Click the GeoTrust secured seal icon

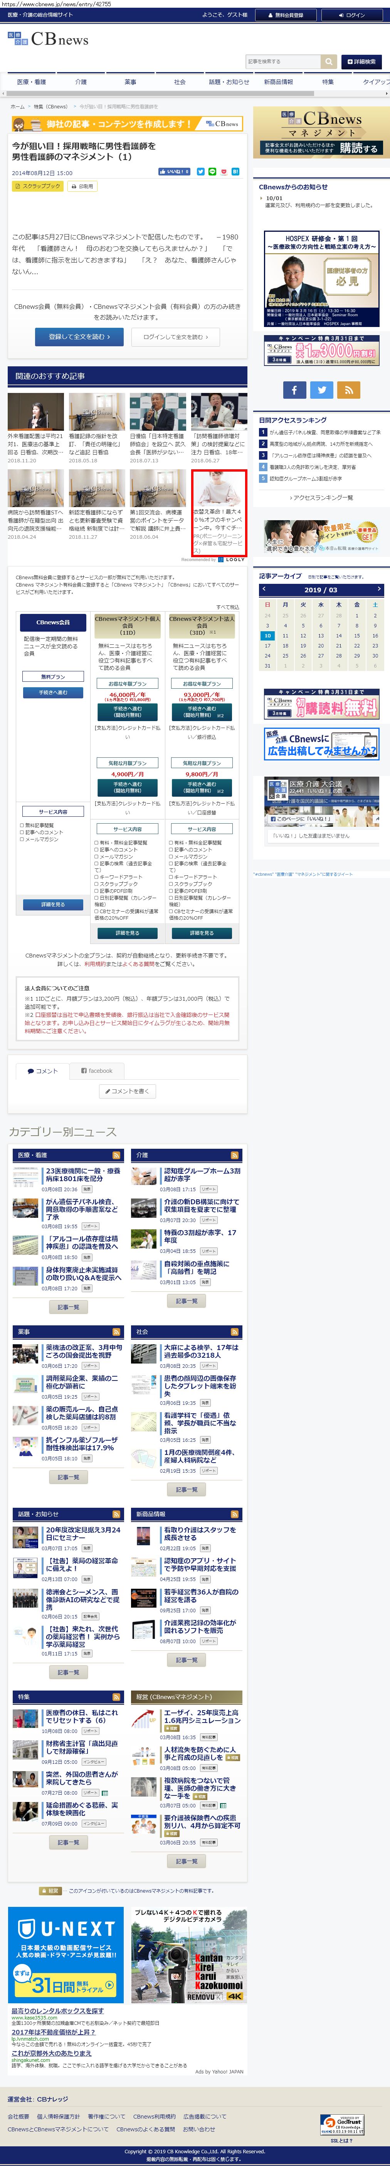pos(342,2125)
